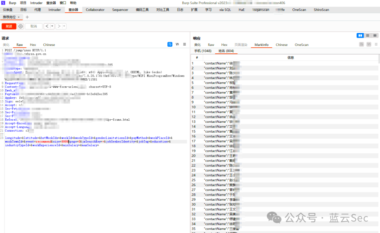Toggle request non-printable characters \n icon
The height and width of the screenshot is (233, 380).
[177, 44]
